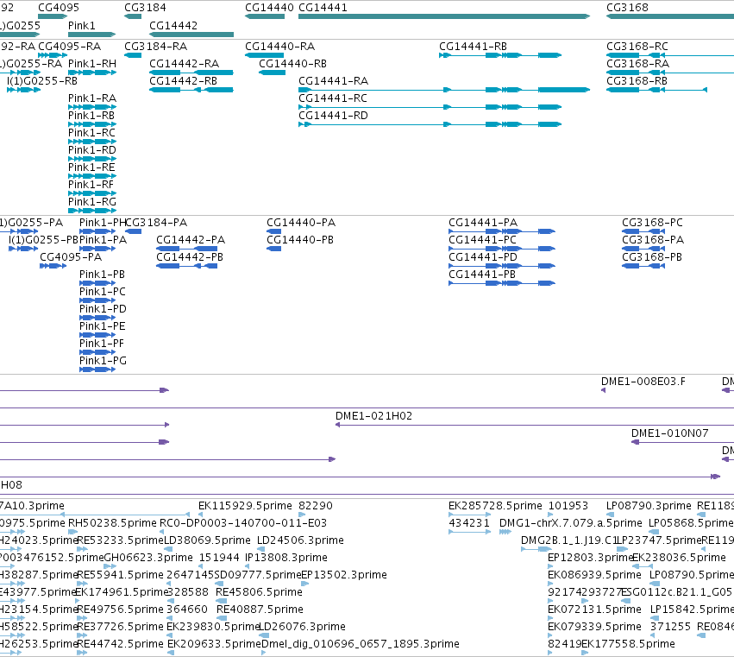Click the EK115929.5prime EST label

tap(245, 506)
